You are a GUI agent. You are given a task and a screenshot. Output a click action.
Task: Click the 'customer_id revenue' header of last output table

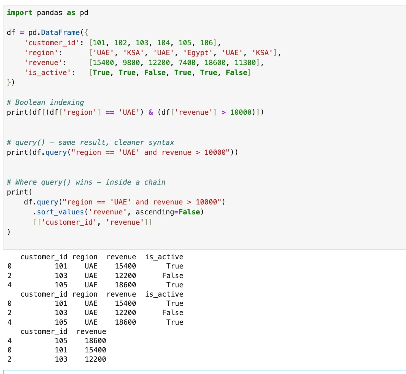pos(63,332)
